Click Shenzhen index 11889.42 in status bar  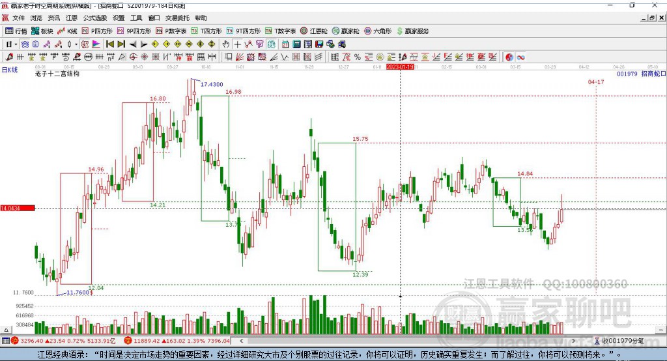pos(147,341)
